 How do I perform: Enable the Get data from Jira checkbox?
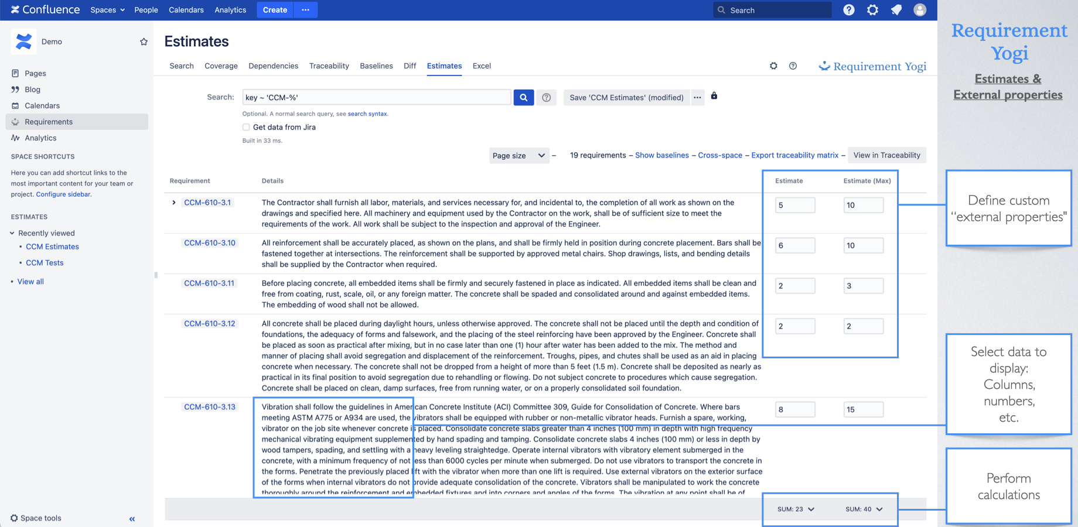tap(246, 127)
